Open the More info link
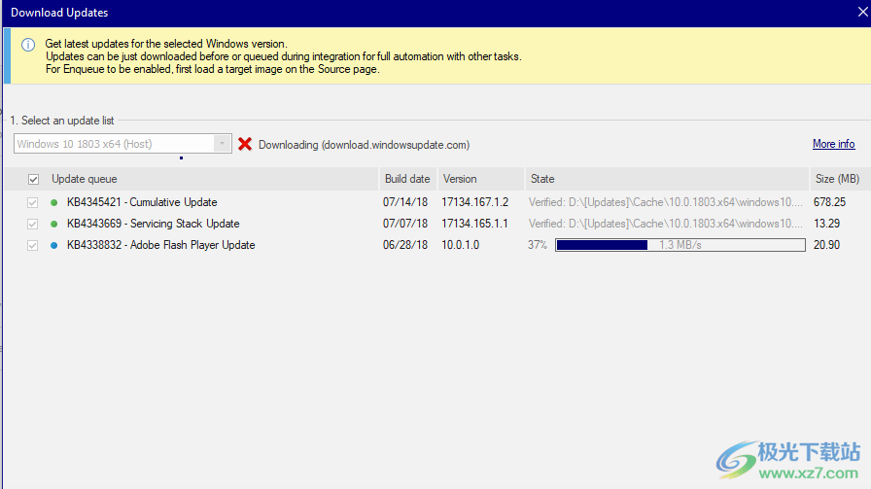Viewport: 871px width, 489px height. pyautogui.click(x=834, y=144)
